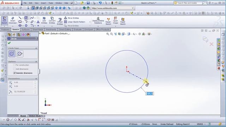Click the radius value field

24,92
